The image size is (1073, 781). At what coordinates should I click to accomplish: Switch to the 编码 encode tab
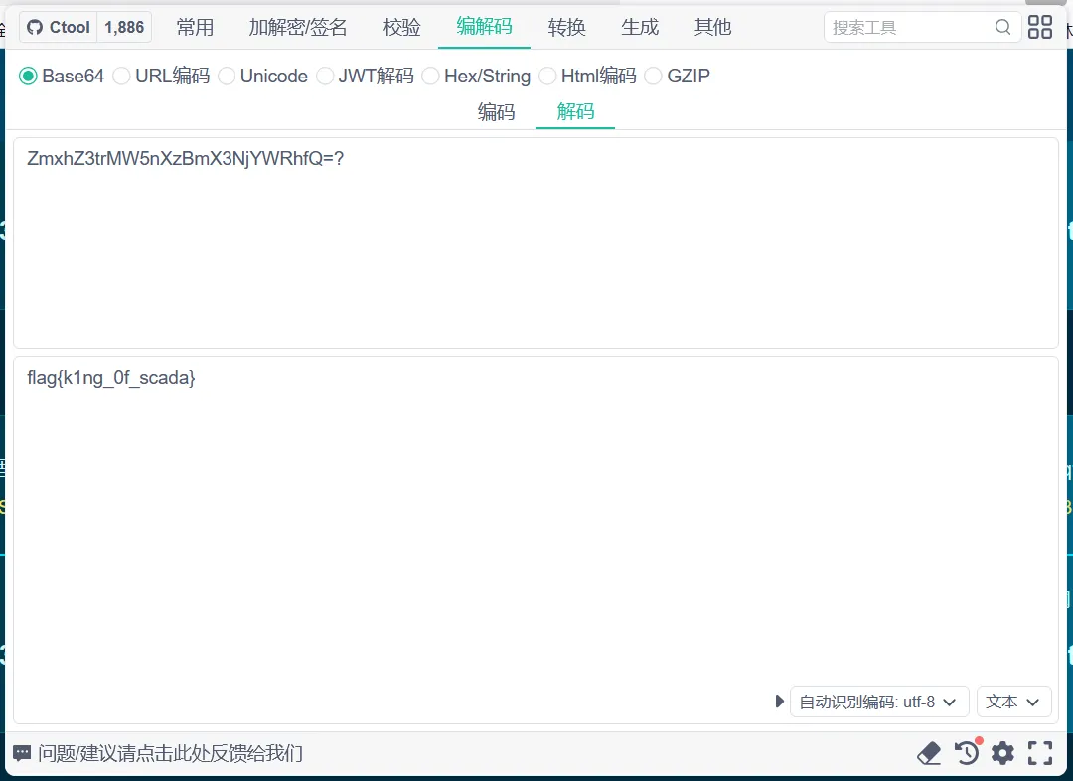497,111
